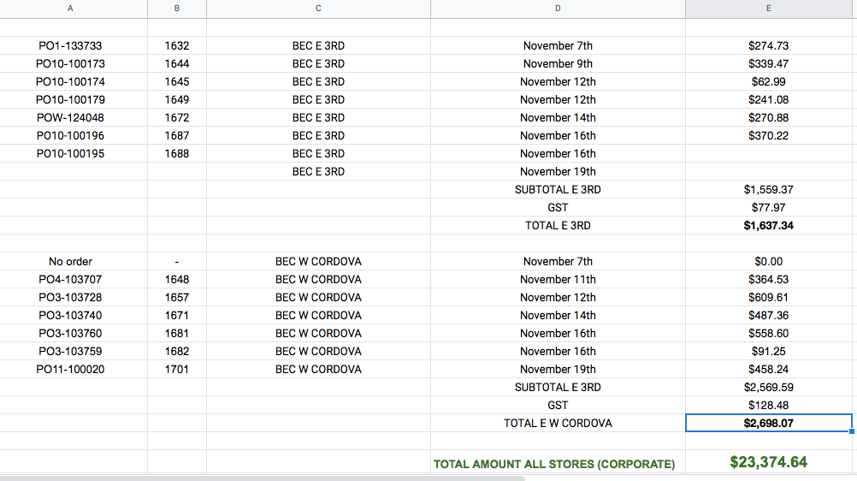857x481 pixels.
Task: Select the green $23,374.64 grand total
Action: coord(768,462)
